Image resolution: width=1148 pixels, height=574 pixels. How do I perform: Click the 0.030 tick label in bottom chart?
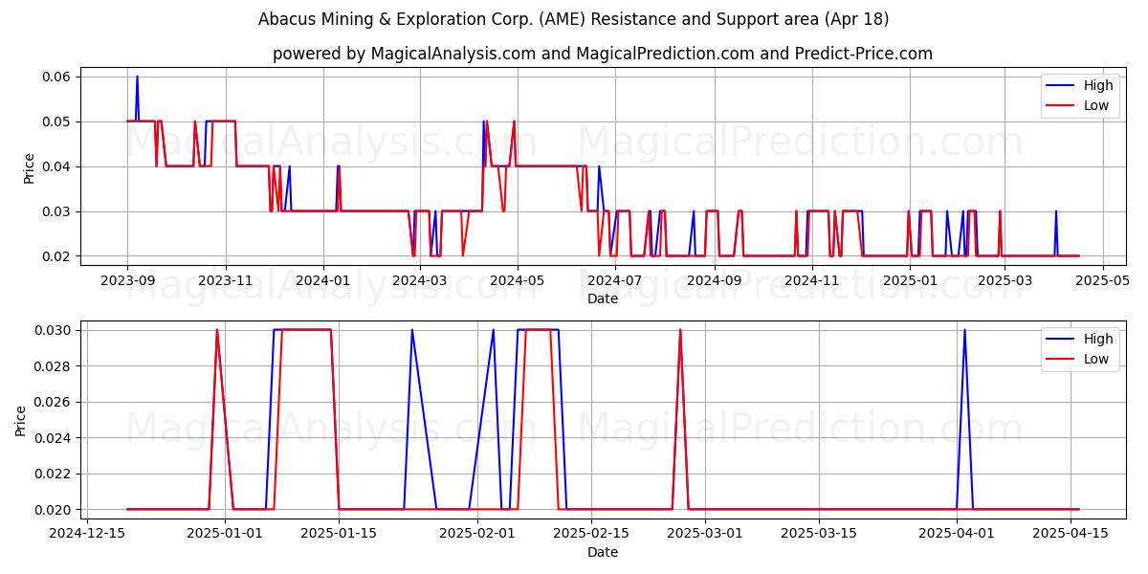tap(55, 330)
